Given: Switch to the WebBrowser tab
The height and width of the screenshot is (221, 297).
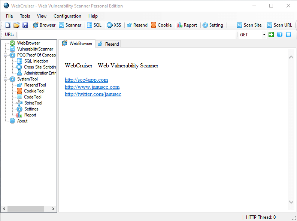Looking at the screenshot, I should pos(77,43).
